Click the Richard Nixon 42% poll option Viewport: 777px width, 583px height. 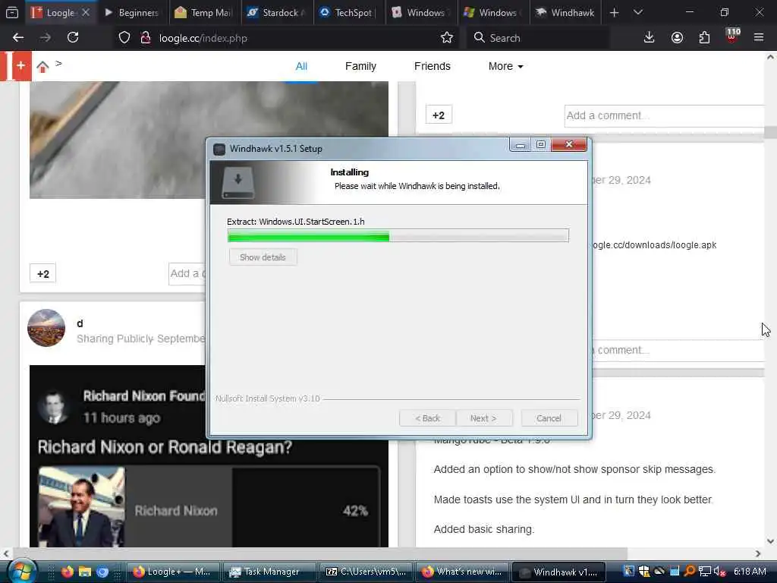point(209,506)
